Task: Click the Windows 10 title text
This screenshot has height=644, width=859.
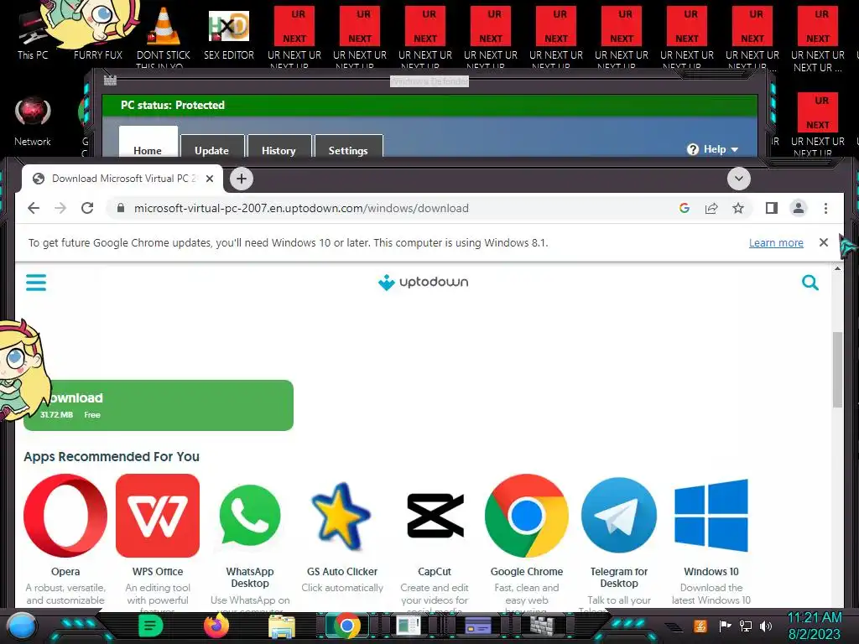Action: tap(711, 571)
